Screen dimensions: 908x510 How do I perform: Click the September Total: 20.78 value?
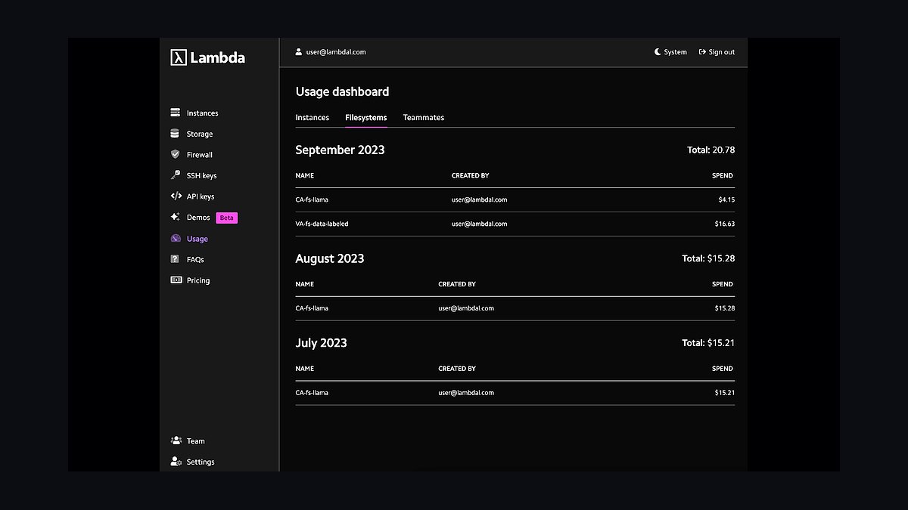coord(711,150)
